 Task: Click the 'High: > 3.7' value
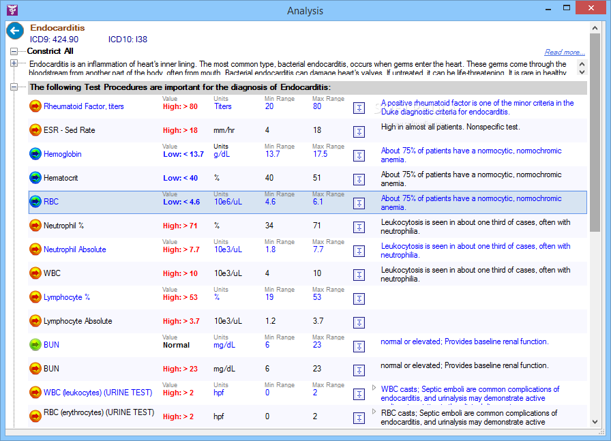(181, 322)
